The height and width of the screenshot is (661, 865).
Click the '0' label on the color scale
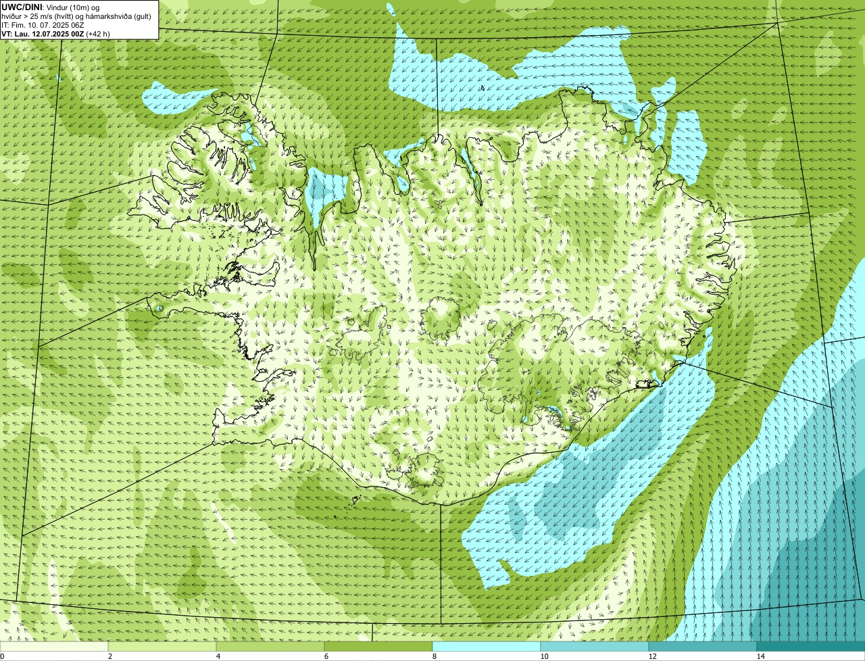pos(2,656)
